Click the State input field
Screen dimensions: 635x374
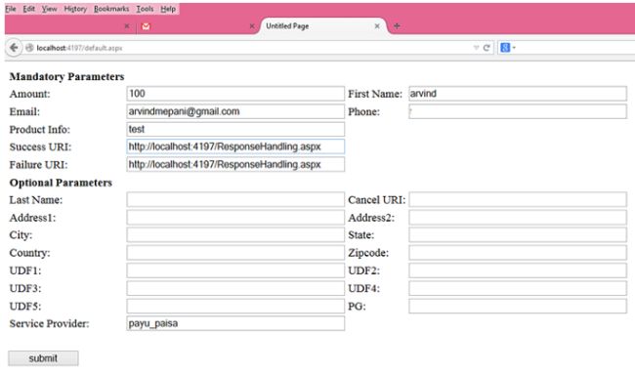tap(518, 234)
